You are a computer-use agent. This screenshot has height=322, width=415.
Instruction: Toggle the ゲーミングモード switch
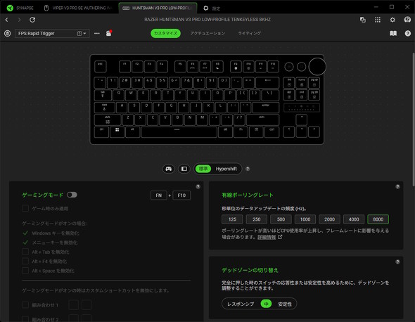72,195
